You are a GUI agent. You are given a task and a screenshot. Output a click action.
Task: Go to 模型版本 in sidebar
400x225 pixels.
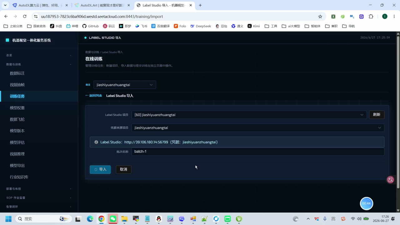[x=17, y=131]
